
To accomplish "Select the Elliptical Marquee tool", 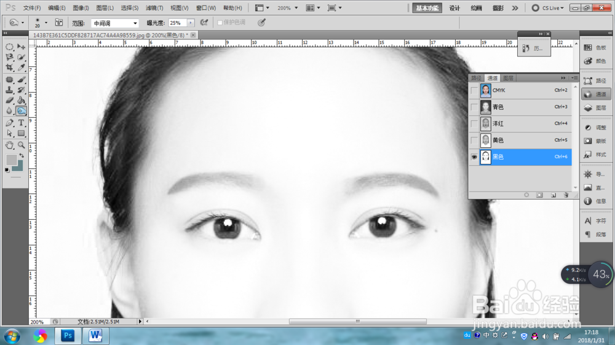I will point(9,47).
